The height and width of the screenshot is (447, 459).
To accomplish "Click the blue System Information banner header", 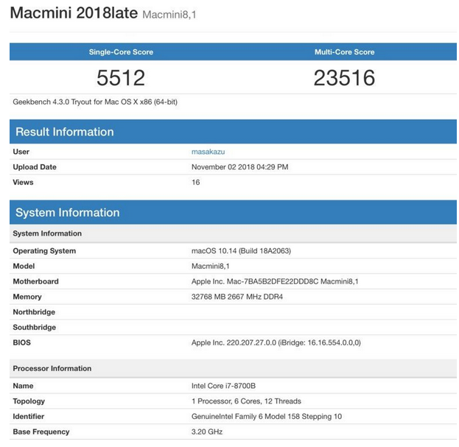I will click(x=233, y=212).
